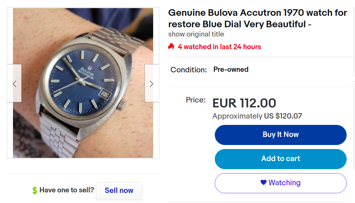Viewport: 355px width, 203px height.
Task: Click the Price label
Action: point(196,100)
